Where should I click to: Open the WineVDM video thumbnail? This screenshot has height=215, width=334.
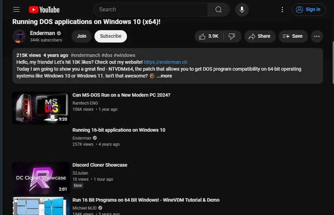tap(41, 206)
